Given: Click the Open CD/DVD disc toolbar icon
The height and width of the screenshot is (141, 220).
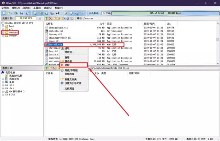Looking at the screenshot, I should 16,13.
